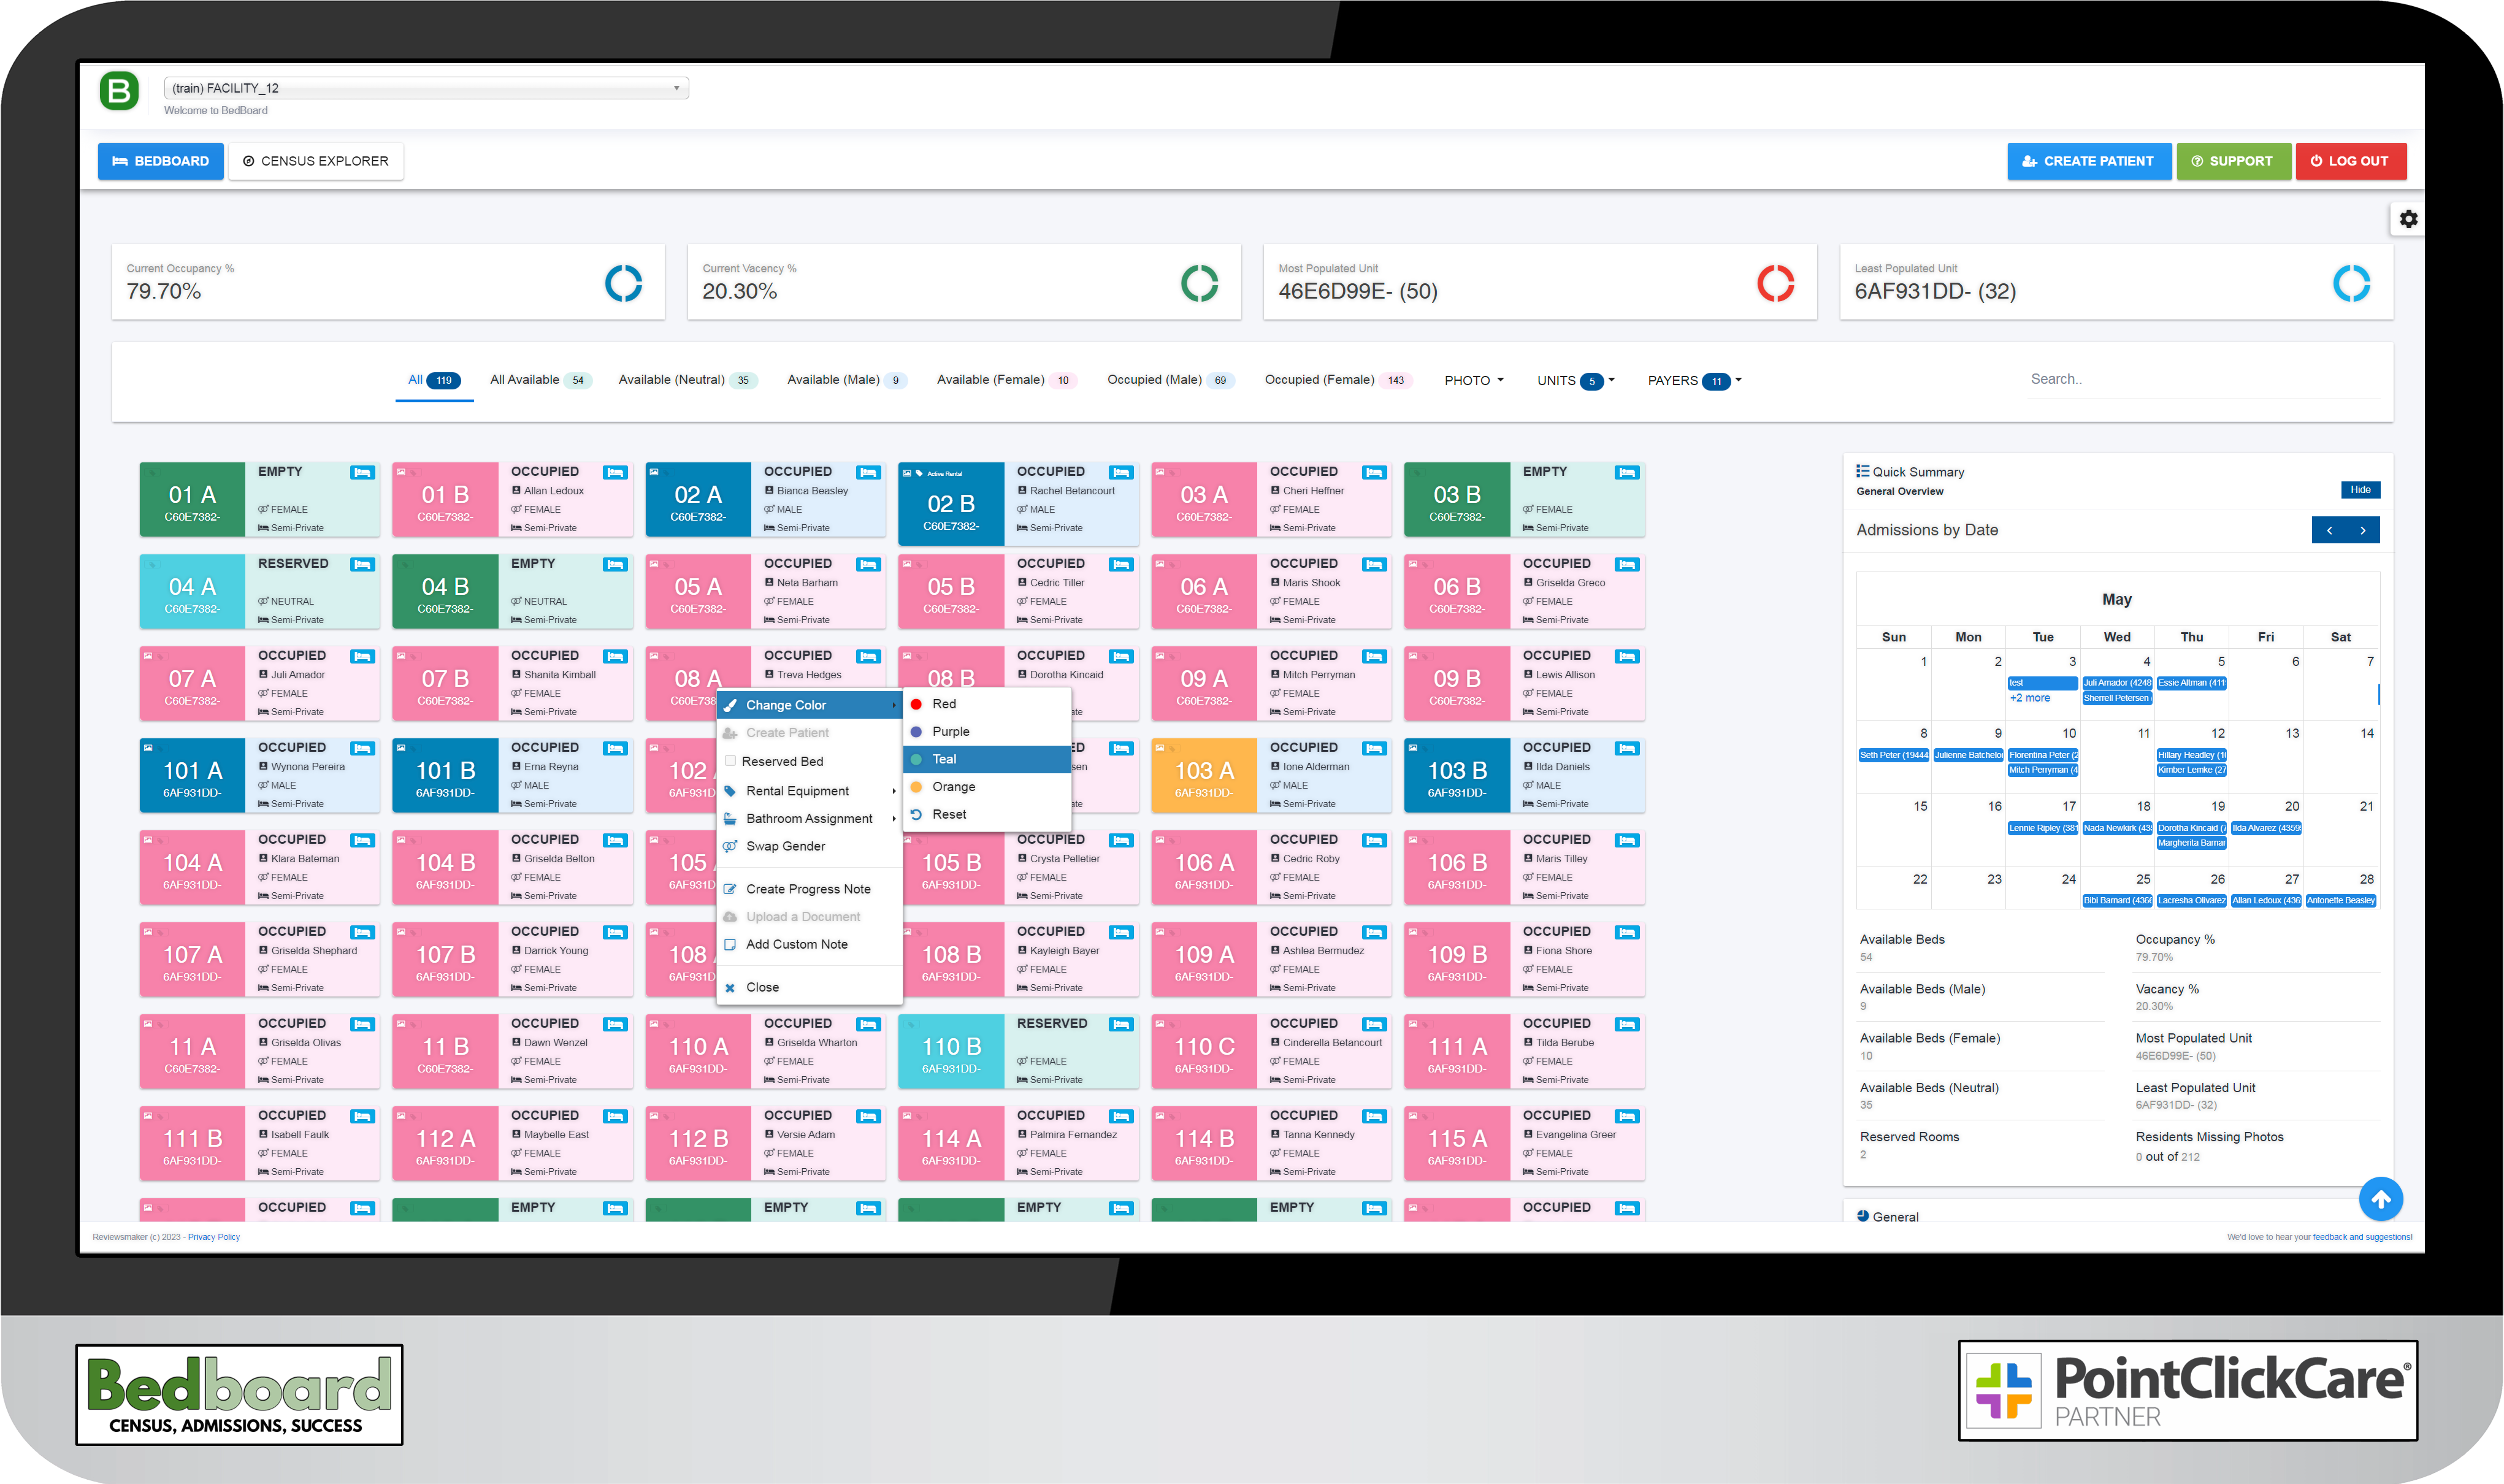Open the PAYERS filter dropdown
Image resolution: width=2504 pixels, height=1484 pixels.
click(x=1695, y=380)
